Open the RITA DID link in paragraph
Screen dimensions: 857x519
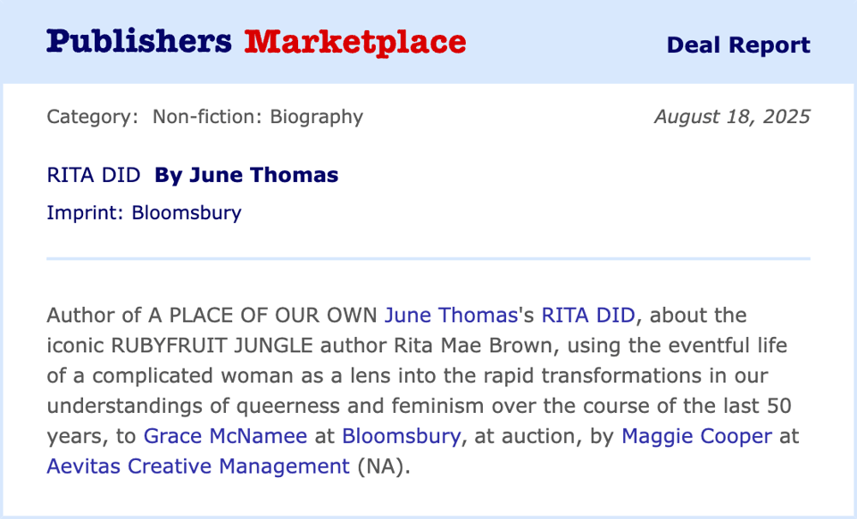tap(587, 315)
